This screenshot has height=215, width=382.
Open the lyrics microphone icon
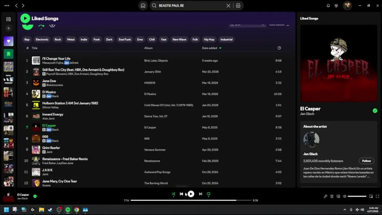point(326,196)
